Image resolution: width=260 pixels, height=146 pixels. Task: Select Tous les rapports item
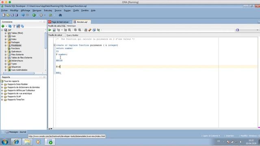pyautogui.click(x=11, y=81)
